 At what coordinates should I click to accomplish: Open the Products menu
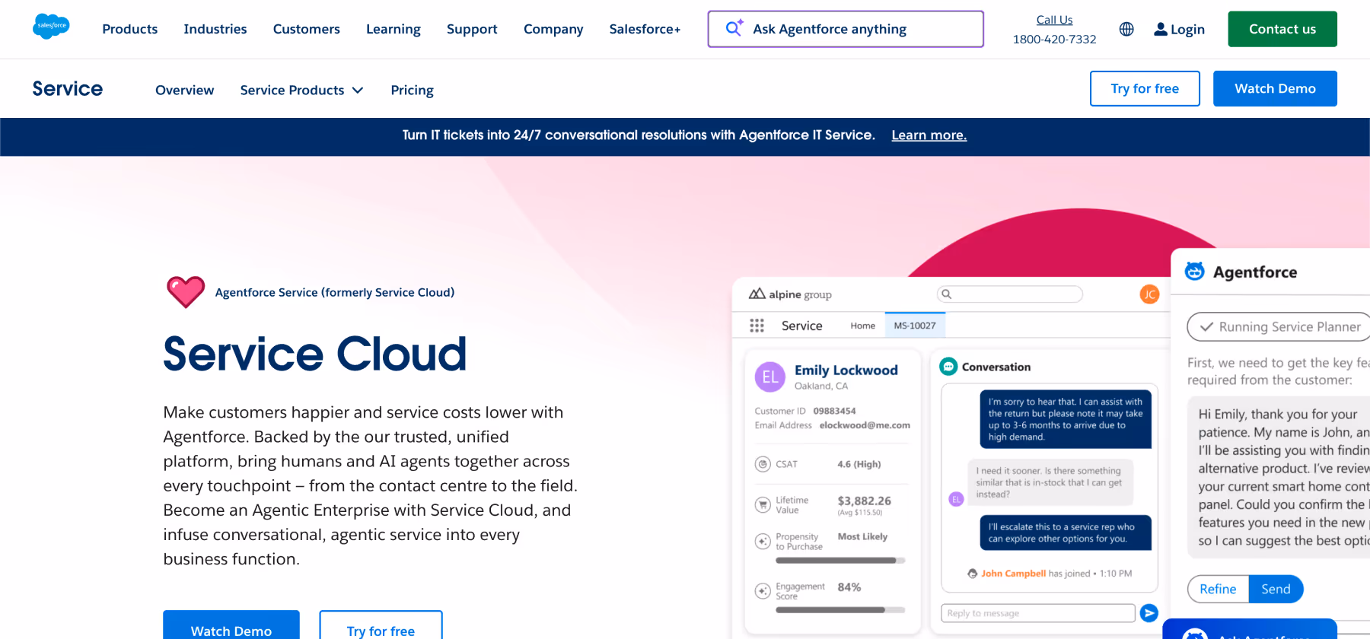[130, 29]
